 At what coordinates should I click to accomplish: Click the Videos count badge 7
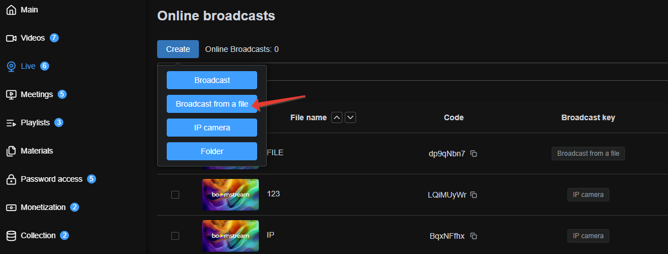click(54, 38)
